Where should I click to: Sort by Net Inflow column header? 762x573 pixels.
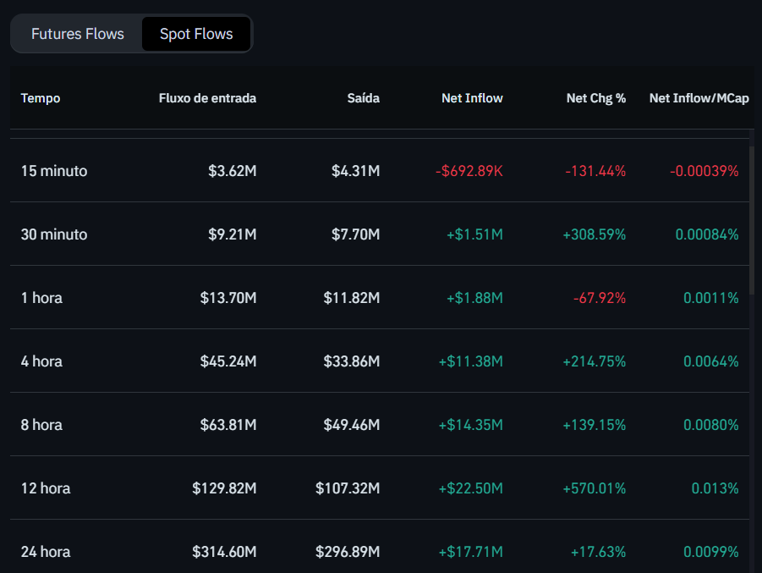pos(472,98)
